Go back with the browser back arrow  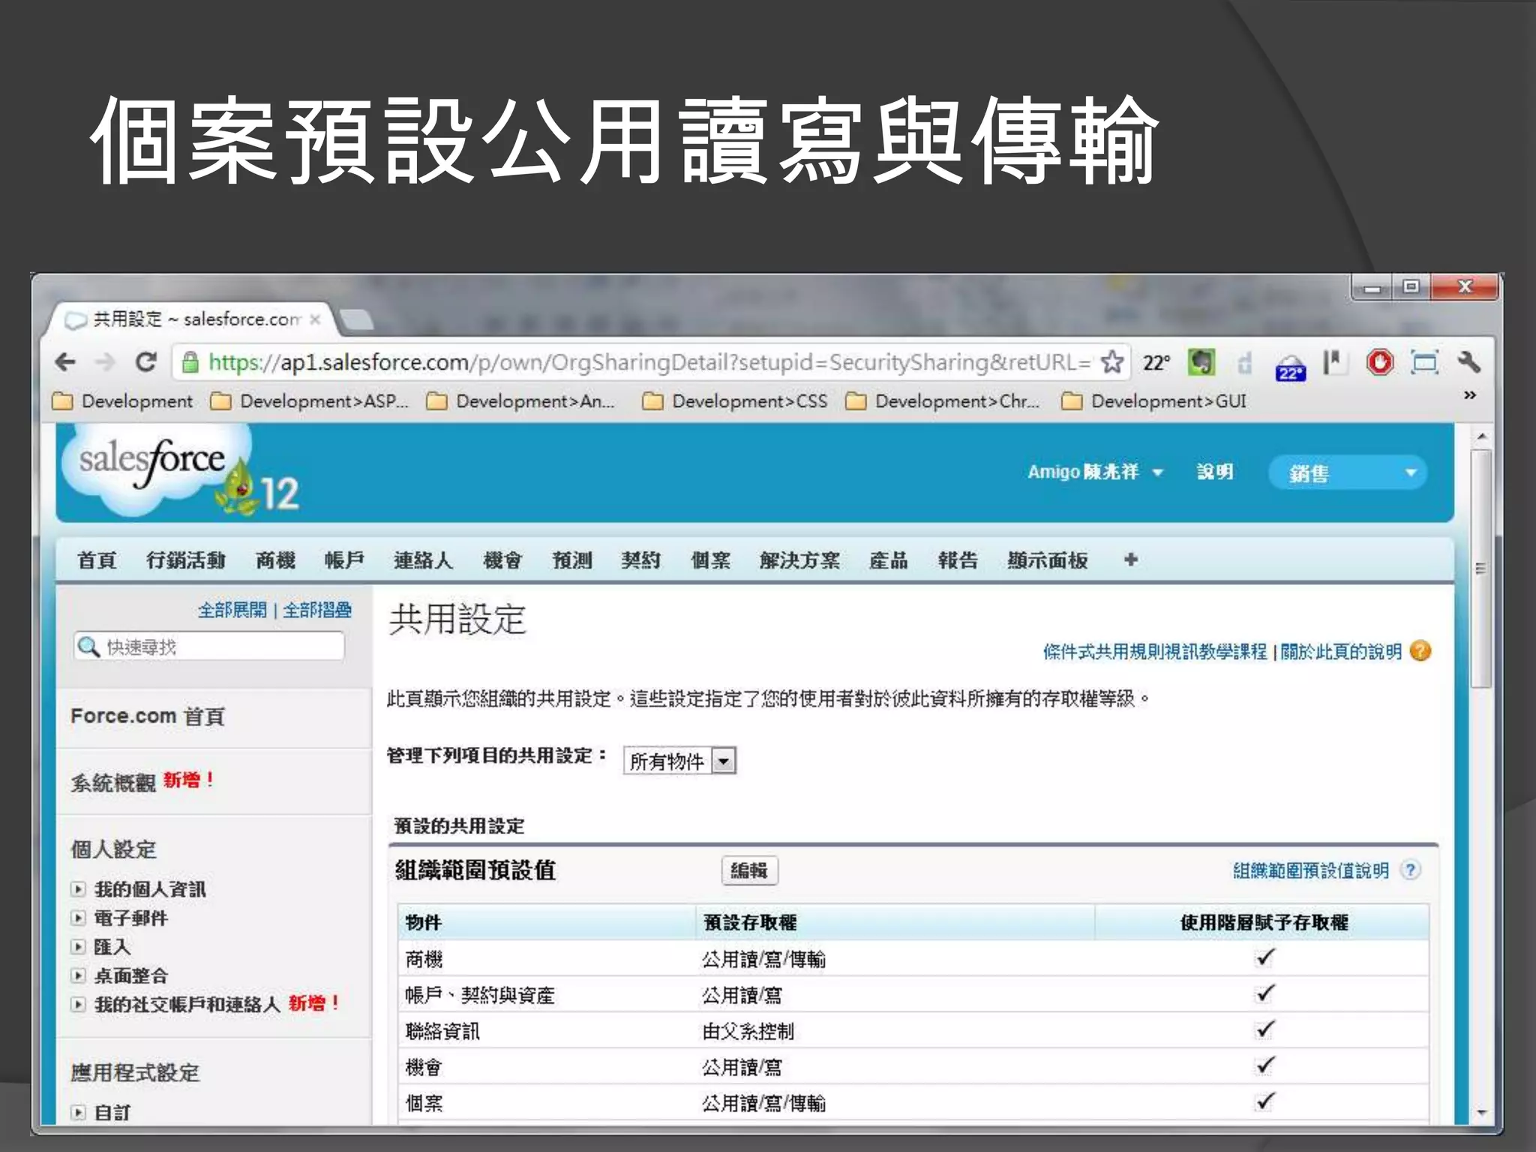point(66,362)
